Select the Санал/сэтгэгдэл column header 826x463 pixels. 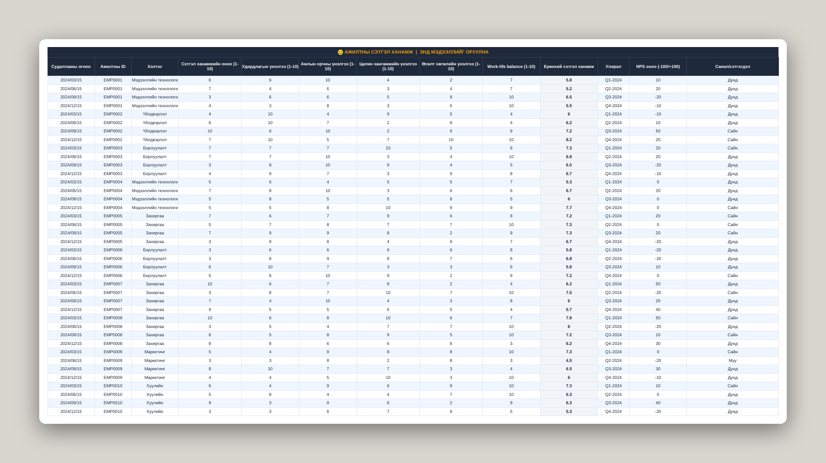click(733, 67)
